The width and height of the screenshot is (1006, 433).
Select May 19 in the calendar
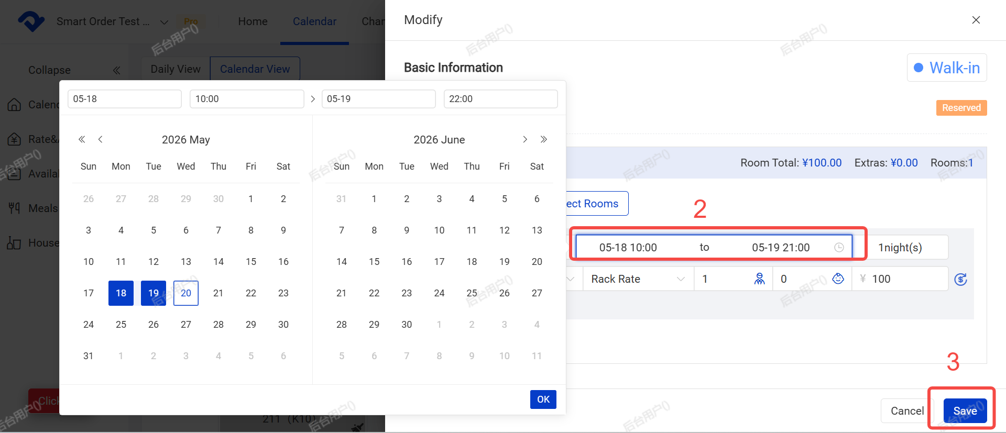154,293
